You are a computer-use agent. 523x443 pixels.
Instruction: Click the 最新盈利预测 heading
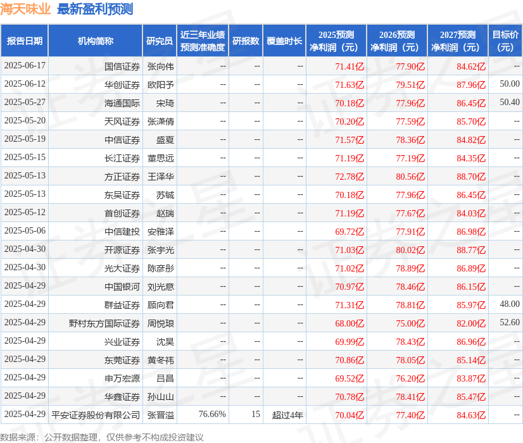pyautogui.click(x=95, y=9)
